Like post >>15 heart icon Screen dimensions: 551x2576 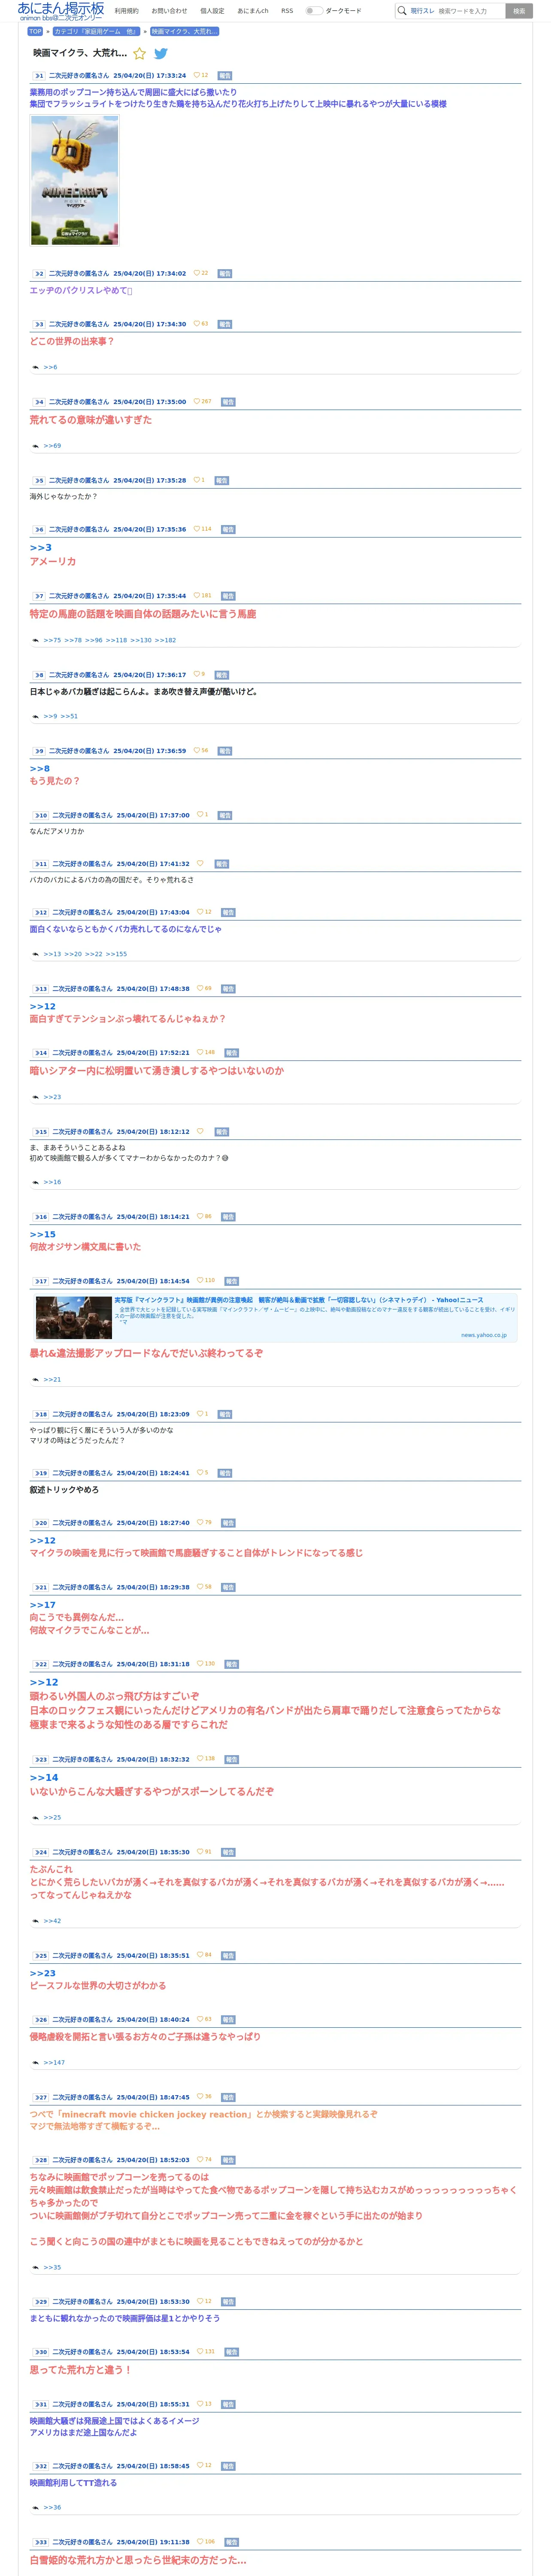[x=200, y=1131]
